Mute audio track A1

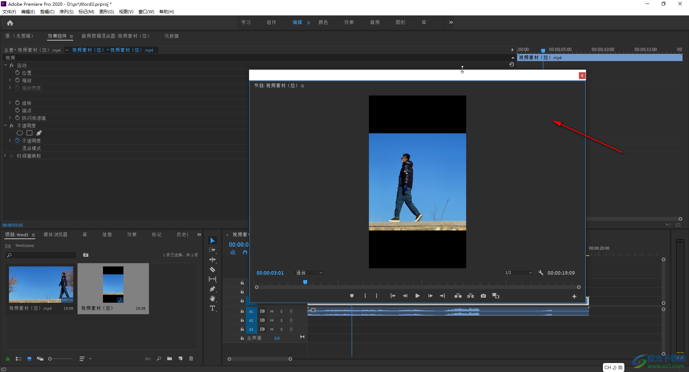click(272, 311)
